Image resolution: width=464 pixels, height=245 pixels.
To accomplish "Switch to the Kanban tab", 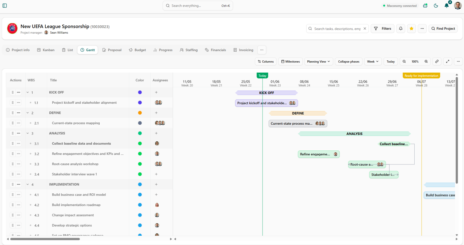I will (46, 50).
